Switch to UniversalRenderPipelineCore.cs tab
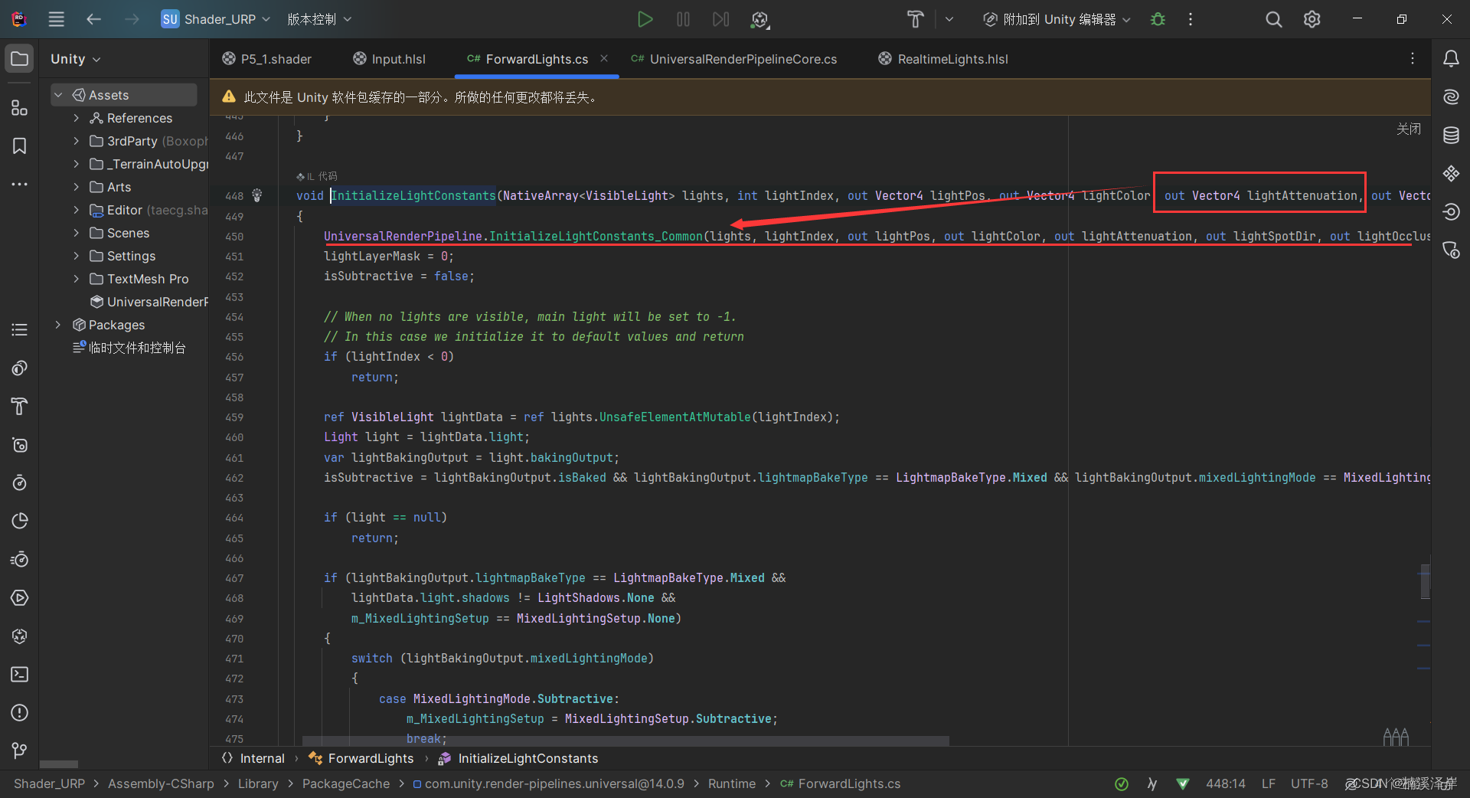 click(733, 59)
